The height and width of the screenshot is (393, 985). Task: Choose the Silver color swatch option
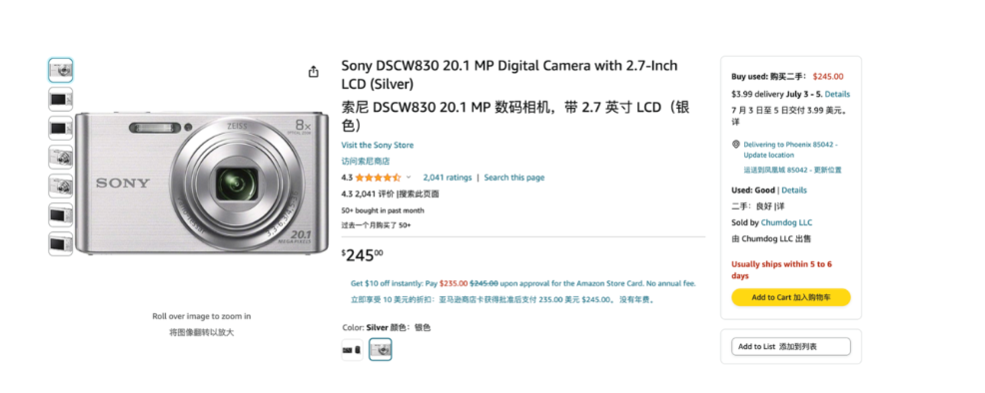380,350
